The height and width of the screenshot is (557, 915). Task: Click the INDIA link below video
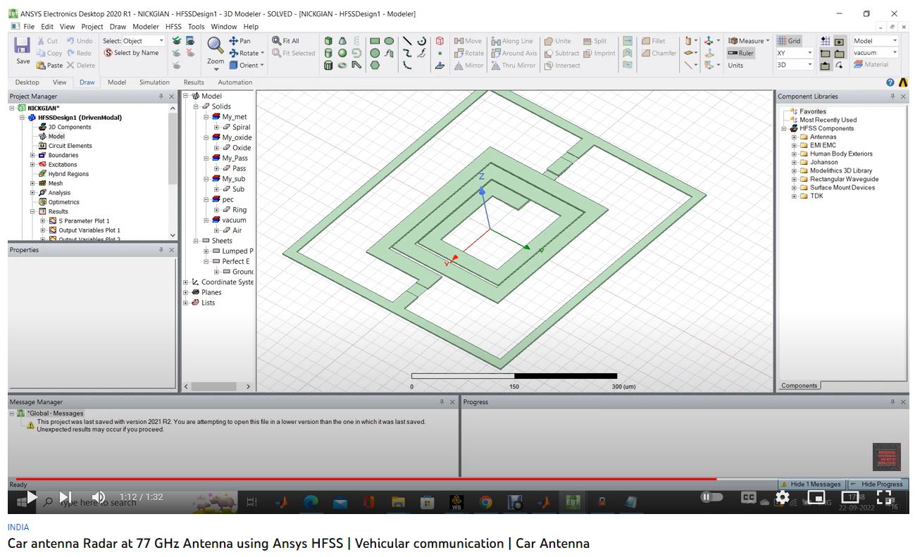18,527
